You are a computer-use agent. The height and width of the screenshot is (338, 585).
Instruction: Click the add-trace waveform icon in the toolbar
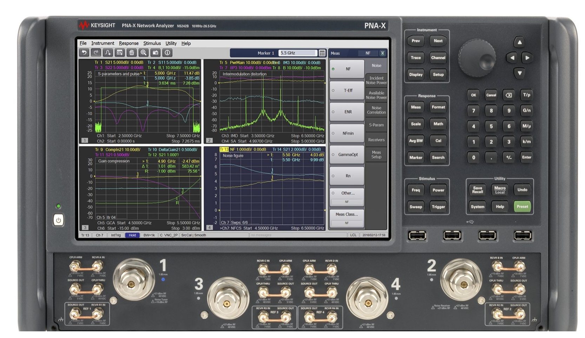click(108, 53)
